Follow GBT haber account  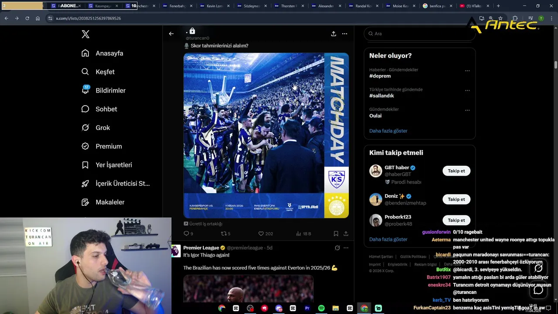coord(456,171)
